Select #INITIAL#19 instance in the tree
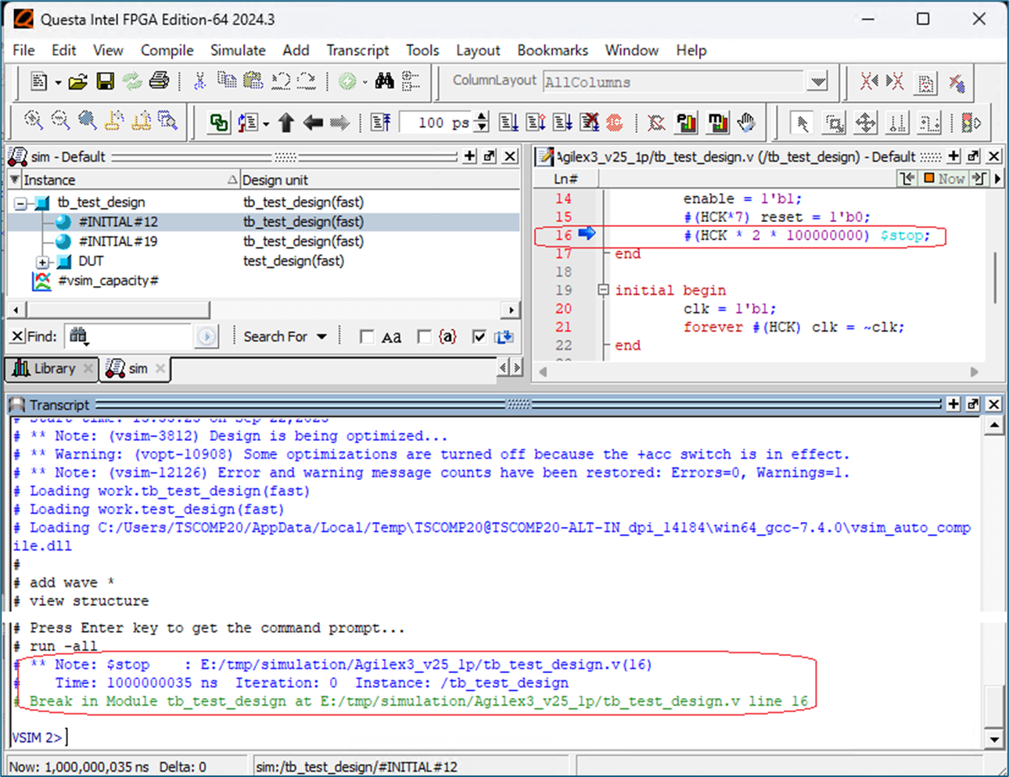The height and width of the screenshot is (777, 1009). tap(117, 242)
